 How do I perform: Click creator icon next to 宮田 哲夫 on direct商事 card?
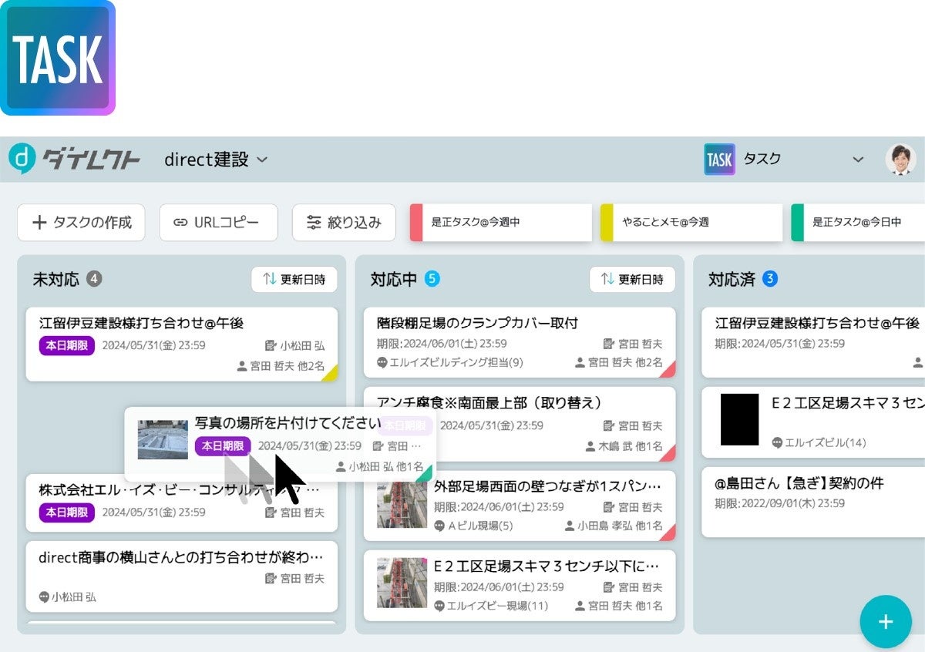[x=271, y=578]
